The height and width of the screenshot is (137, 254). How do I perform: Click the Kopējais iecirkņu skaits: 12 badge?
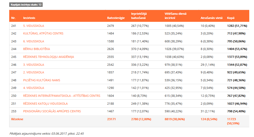click(26, 5)
